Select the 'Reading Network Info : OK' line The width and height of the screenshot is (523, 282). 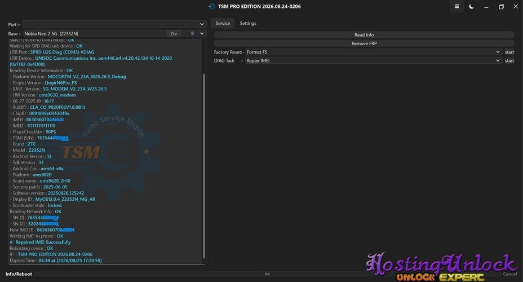pyautogui.click(x=36, y=211)
